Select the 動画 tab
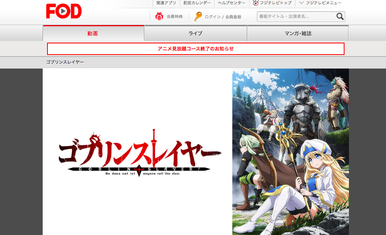The image size is (386, 235). pyautogui.click(x=93, y=33)
